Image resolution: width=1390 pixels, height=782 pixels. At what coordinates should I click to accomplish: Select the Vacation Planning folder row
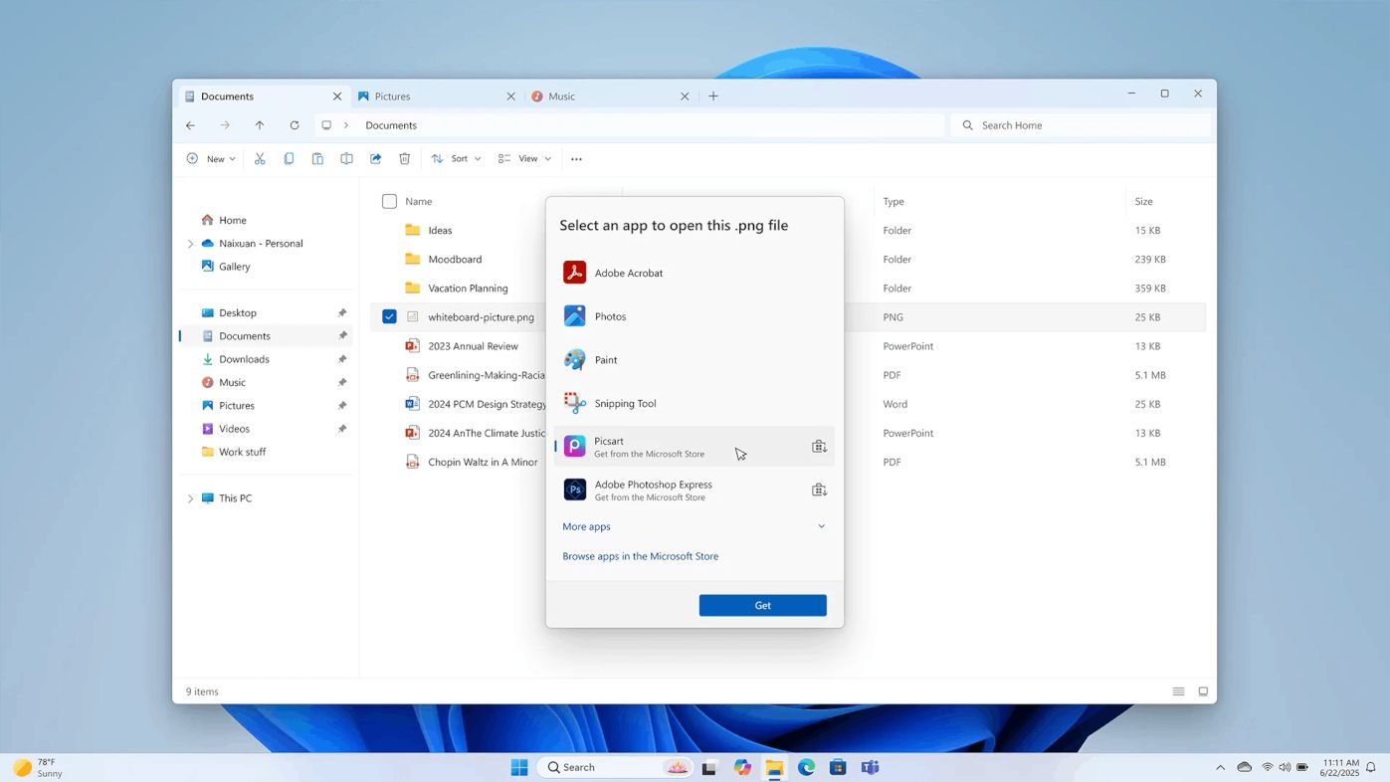pyautogui.click(x=788, y=288)
